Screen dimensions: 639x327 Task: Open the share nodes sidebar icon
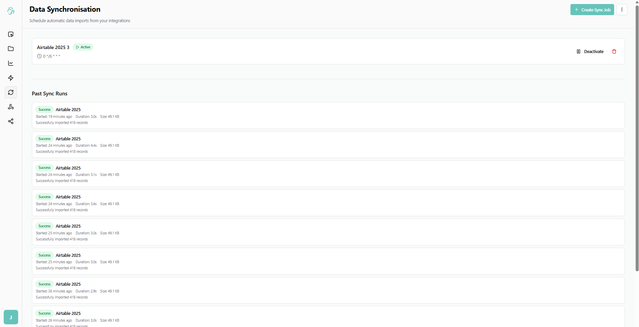11,121
